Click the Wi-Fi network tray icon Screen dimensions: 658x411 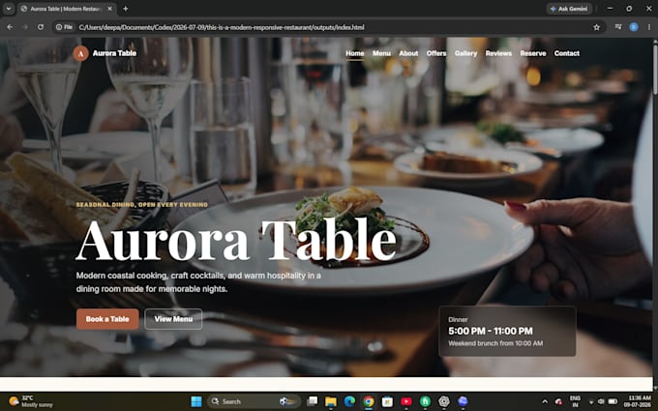(x=591, y=401)
